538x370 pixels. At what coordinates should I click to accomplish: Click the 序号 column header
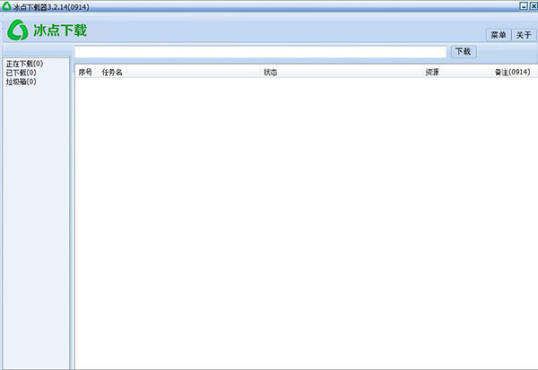click(85, 72)
